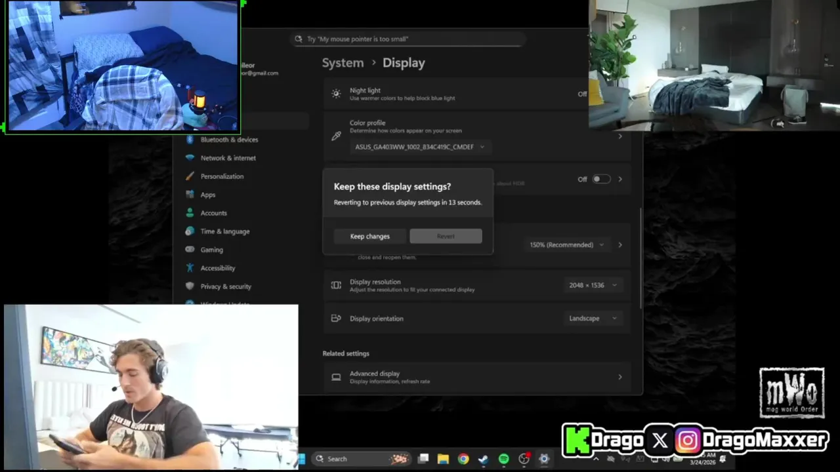Click the Apps icon in sidebar
The width and height of the screenshot is (840, 472).
click(190, 195)
